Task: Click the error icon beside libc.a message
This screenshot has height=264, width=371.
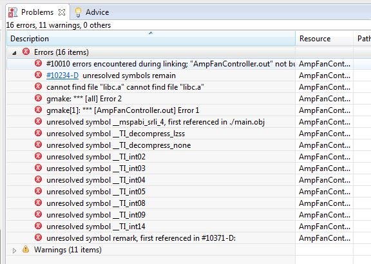Action: (x=38, y=86)
